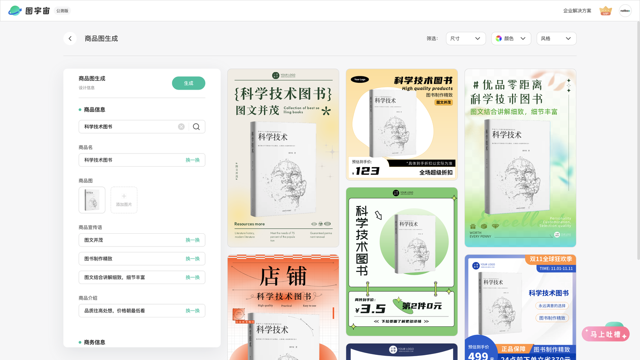The height and width of the screenshot is (360, 640).
Task: Click the plus icon to add image
Action: (124, 196)
